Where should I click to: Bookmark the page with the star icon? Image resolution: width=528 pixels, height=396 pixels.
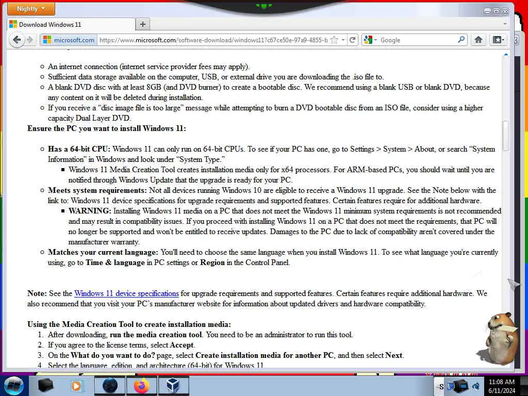(334, 40)
